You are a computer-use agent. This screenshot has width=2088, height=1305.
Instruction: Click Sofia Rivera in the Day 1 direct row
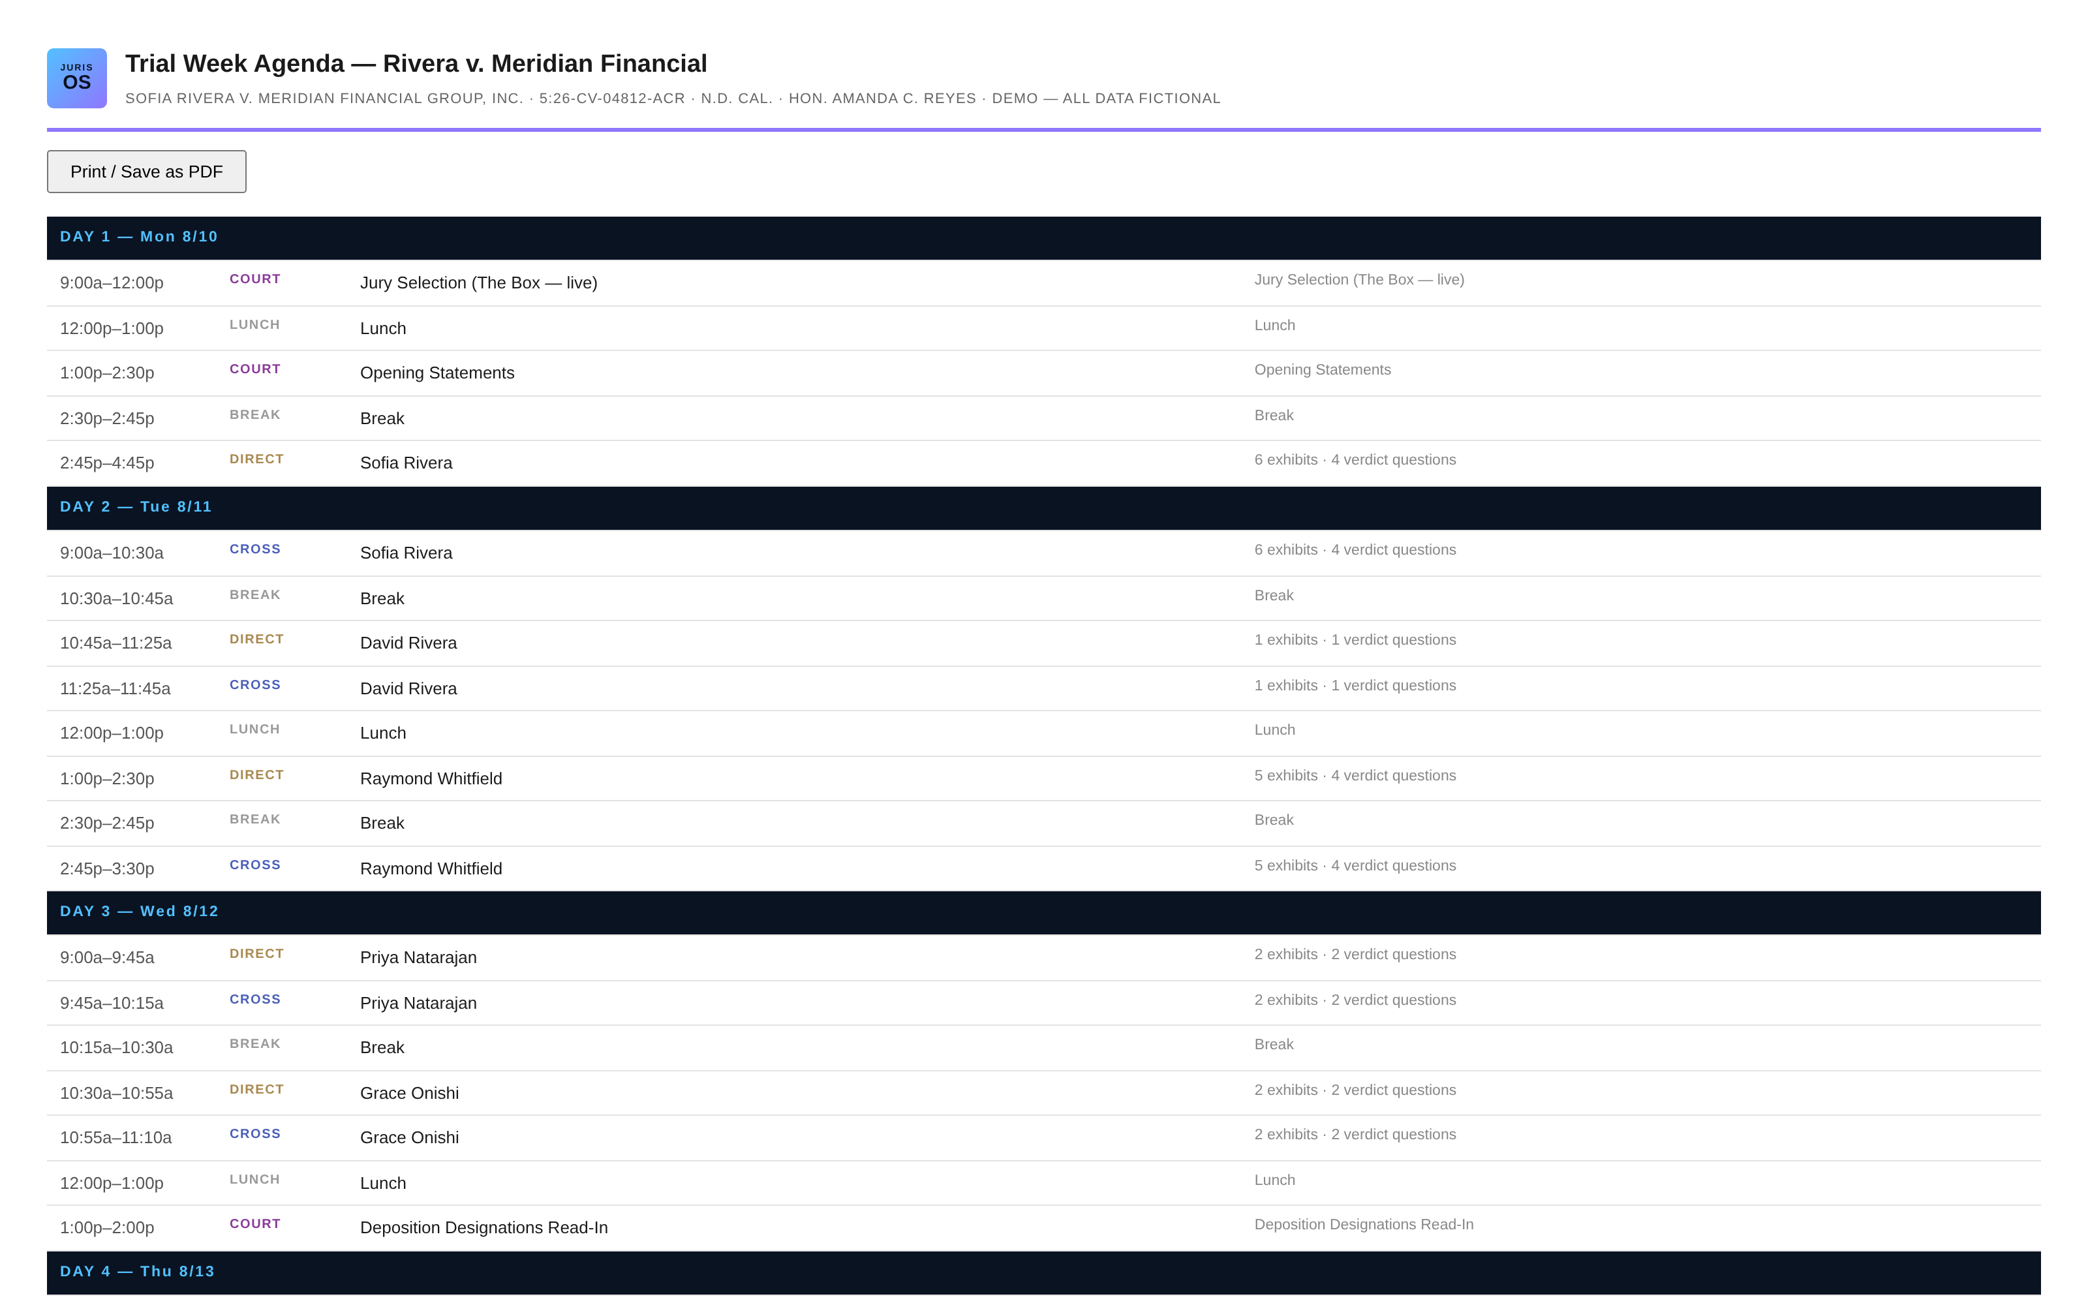point(407,463)
